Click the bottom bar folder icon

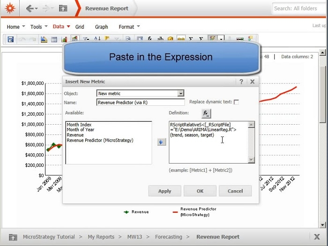click(x=13, y=237)
